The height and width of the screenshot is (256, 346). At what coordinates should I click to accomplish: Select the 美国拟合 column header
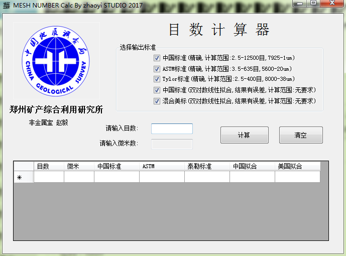tap(298, 166)
